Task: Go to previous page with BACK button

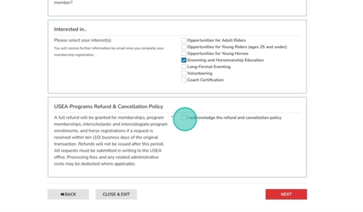Action: coord(68,194)
